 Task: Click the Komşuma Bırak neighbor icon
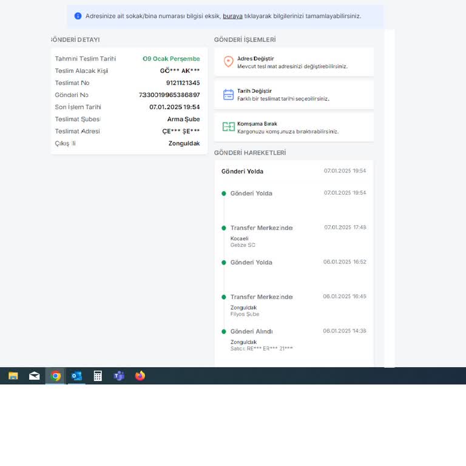pos(228,127)
